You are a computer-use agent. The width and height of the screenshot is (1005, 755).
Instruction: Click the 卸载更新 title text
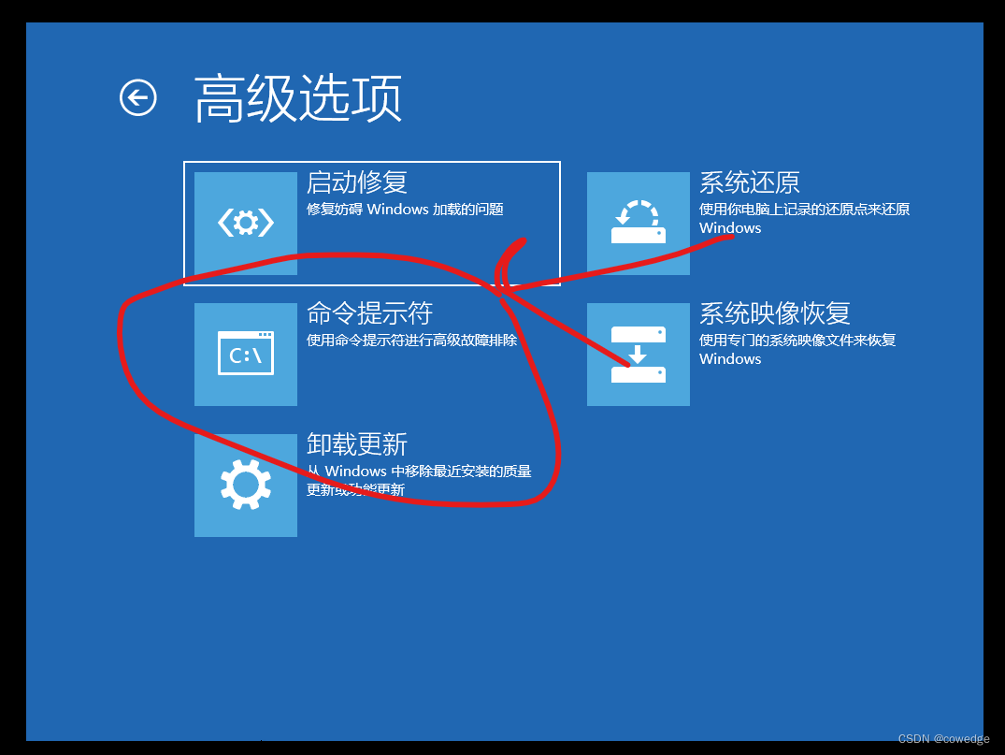[x=357, y=443]
